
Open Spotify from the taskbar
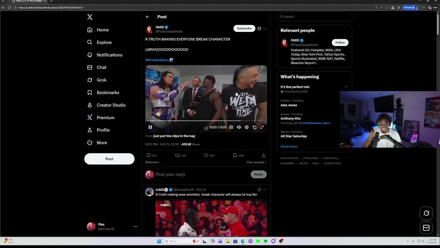pos(266,241)
